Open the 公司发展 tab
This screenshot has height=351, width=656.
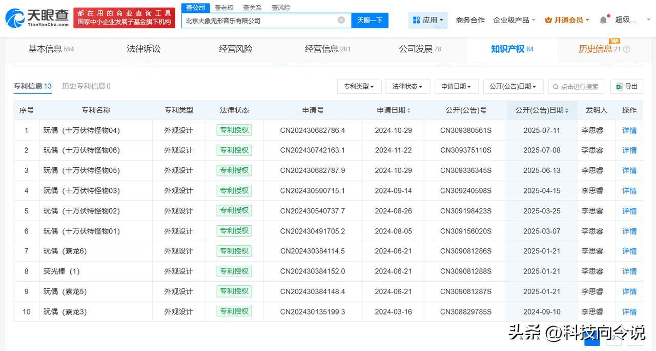[420, 49]
